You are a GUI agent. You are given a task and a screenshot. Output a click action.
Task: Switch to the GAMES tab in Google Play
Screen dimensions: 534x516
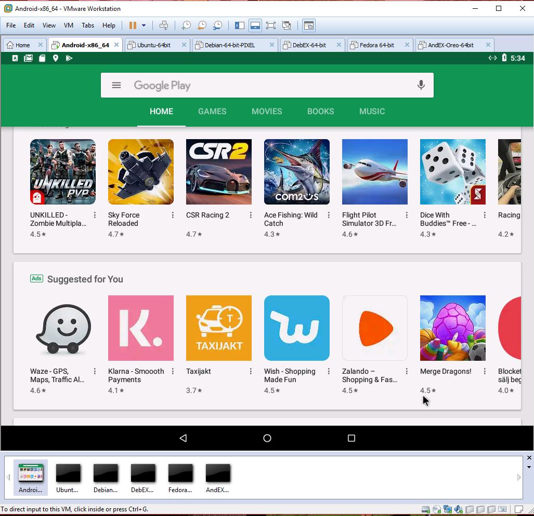tap(212, 111)
